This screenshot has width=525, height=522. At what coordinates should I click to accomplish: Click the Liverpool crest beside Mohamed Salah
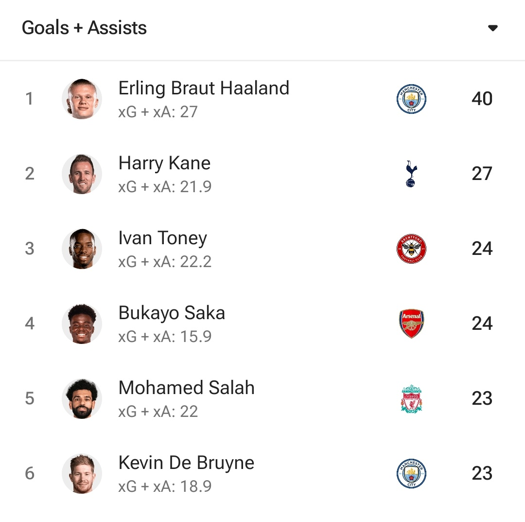(x=411, y=398)
